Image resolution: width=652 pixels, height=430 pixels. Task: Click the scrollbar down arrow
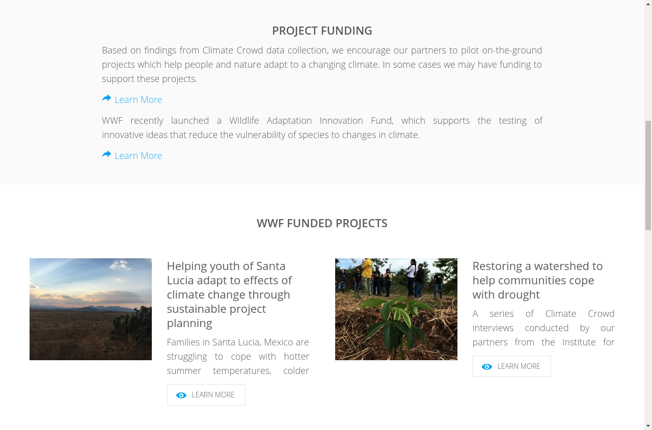pos(648,426)
